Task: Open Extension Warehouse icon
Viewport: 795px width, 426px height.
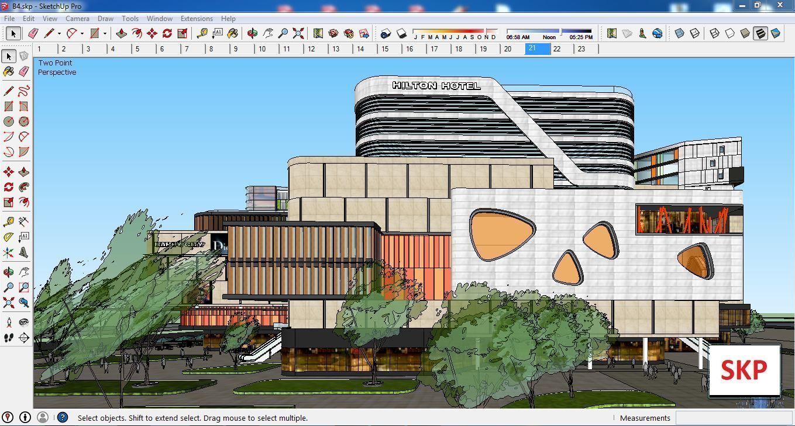Action: point(349,33)
